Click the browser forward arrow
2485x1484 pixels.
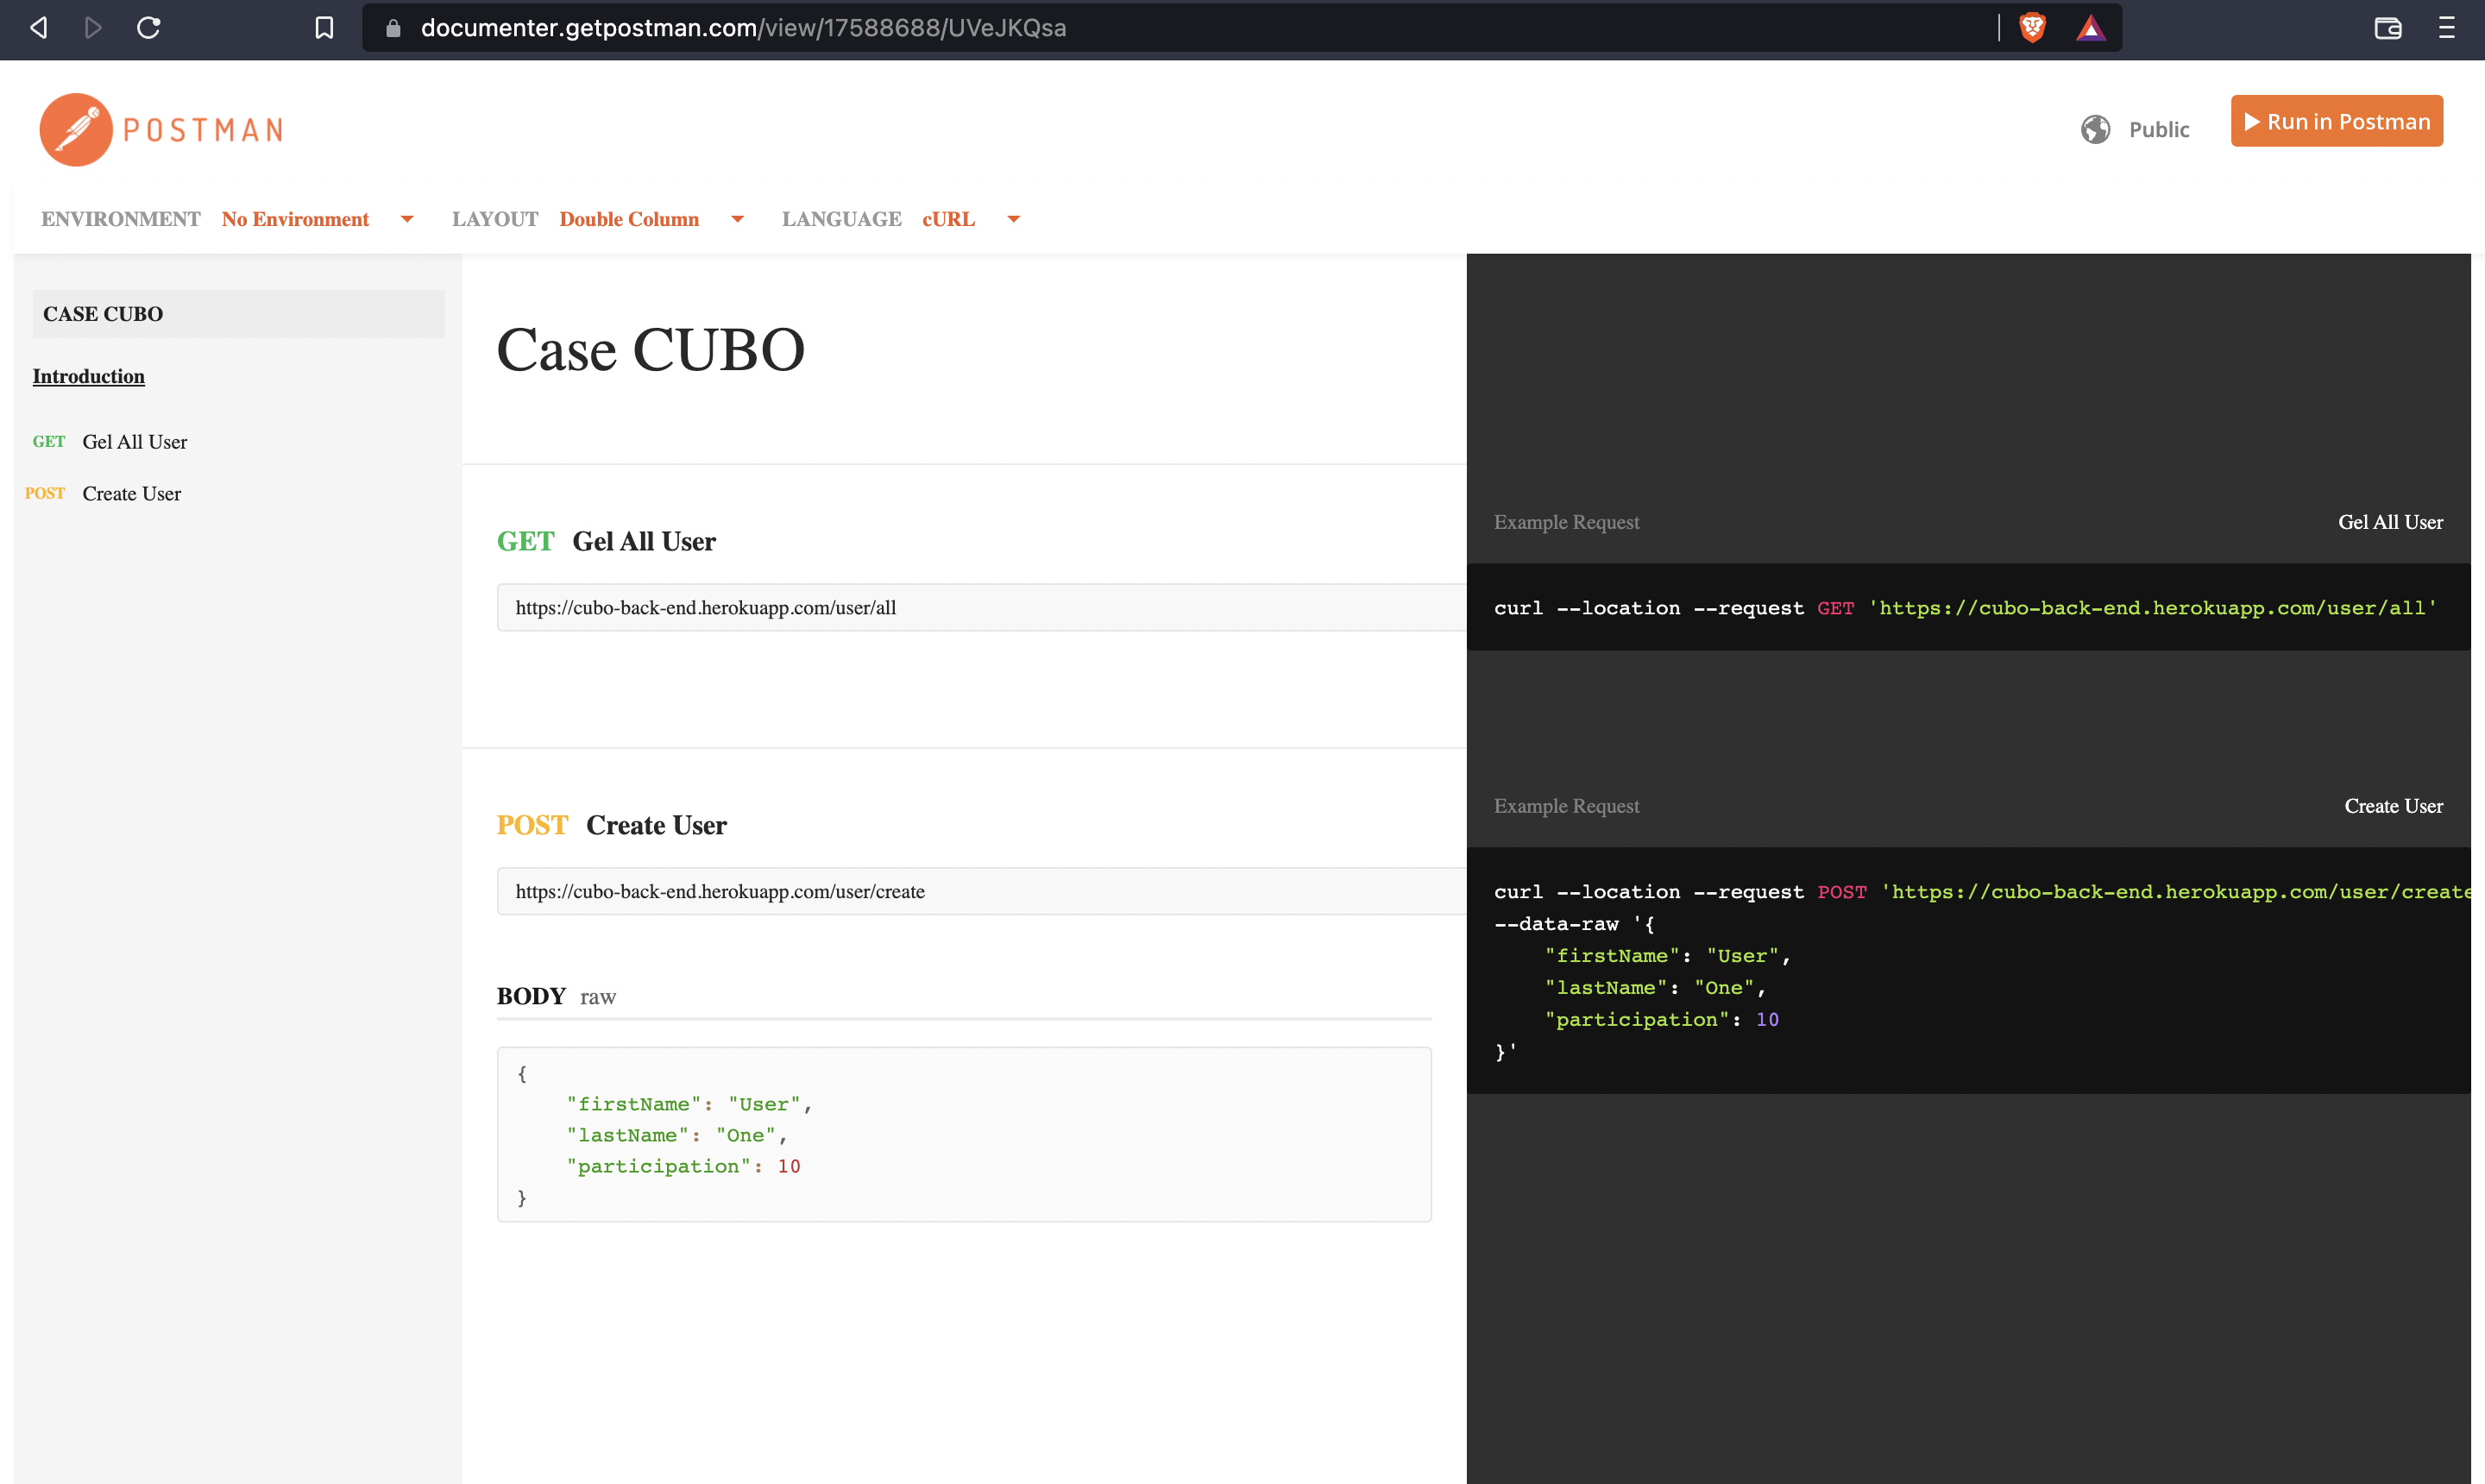coord(93,28)
